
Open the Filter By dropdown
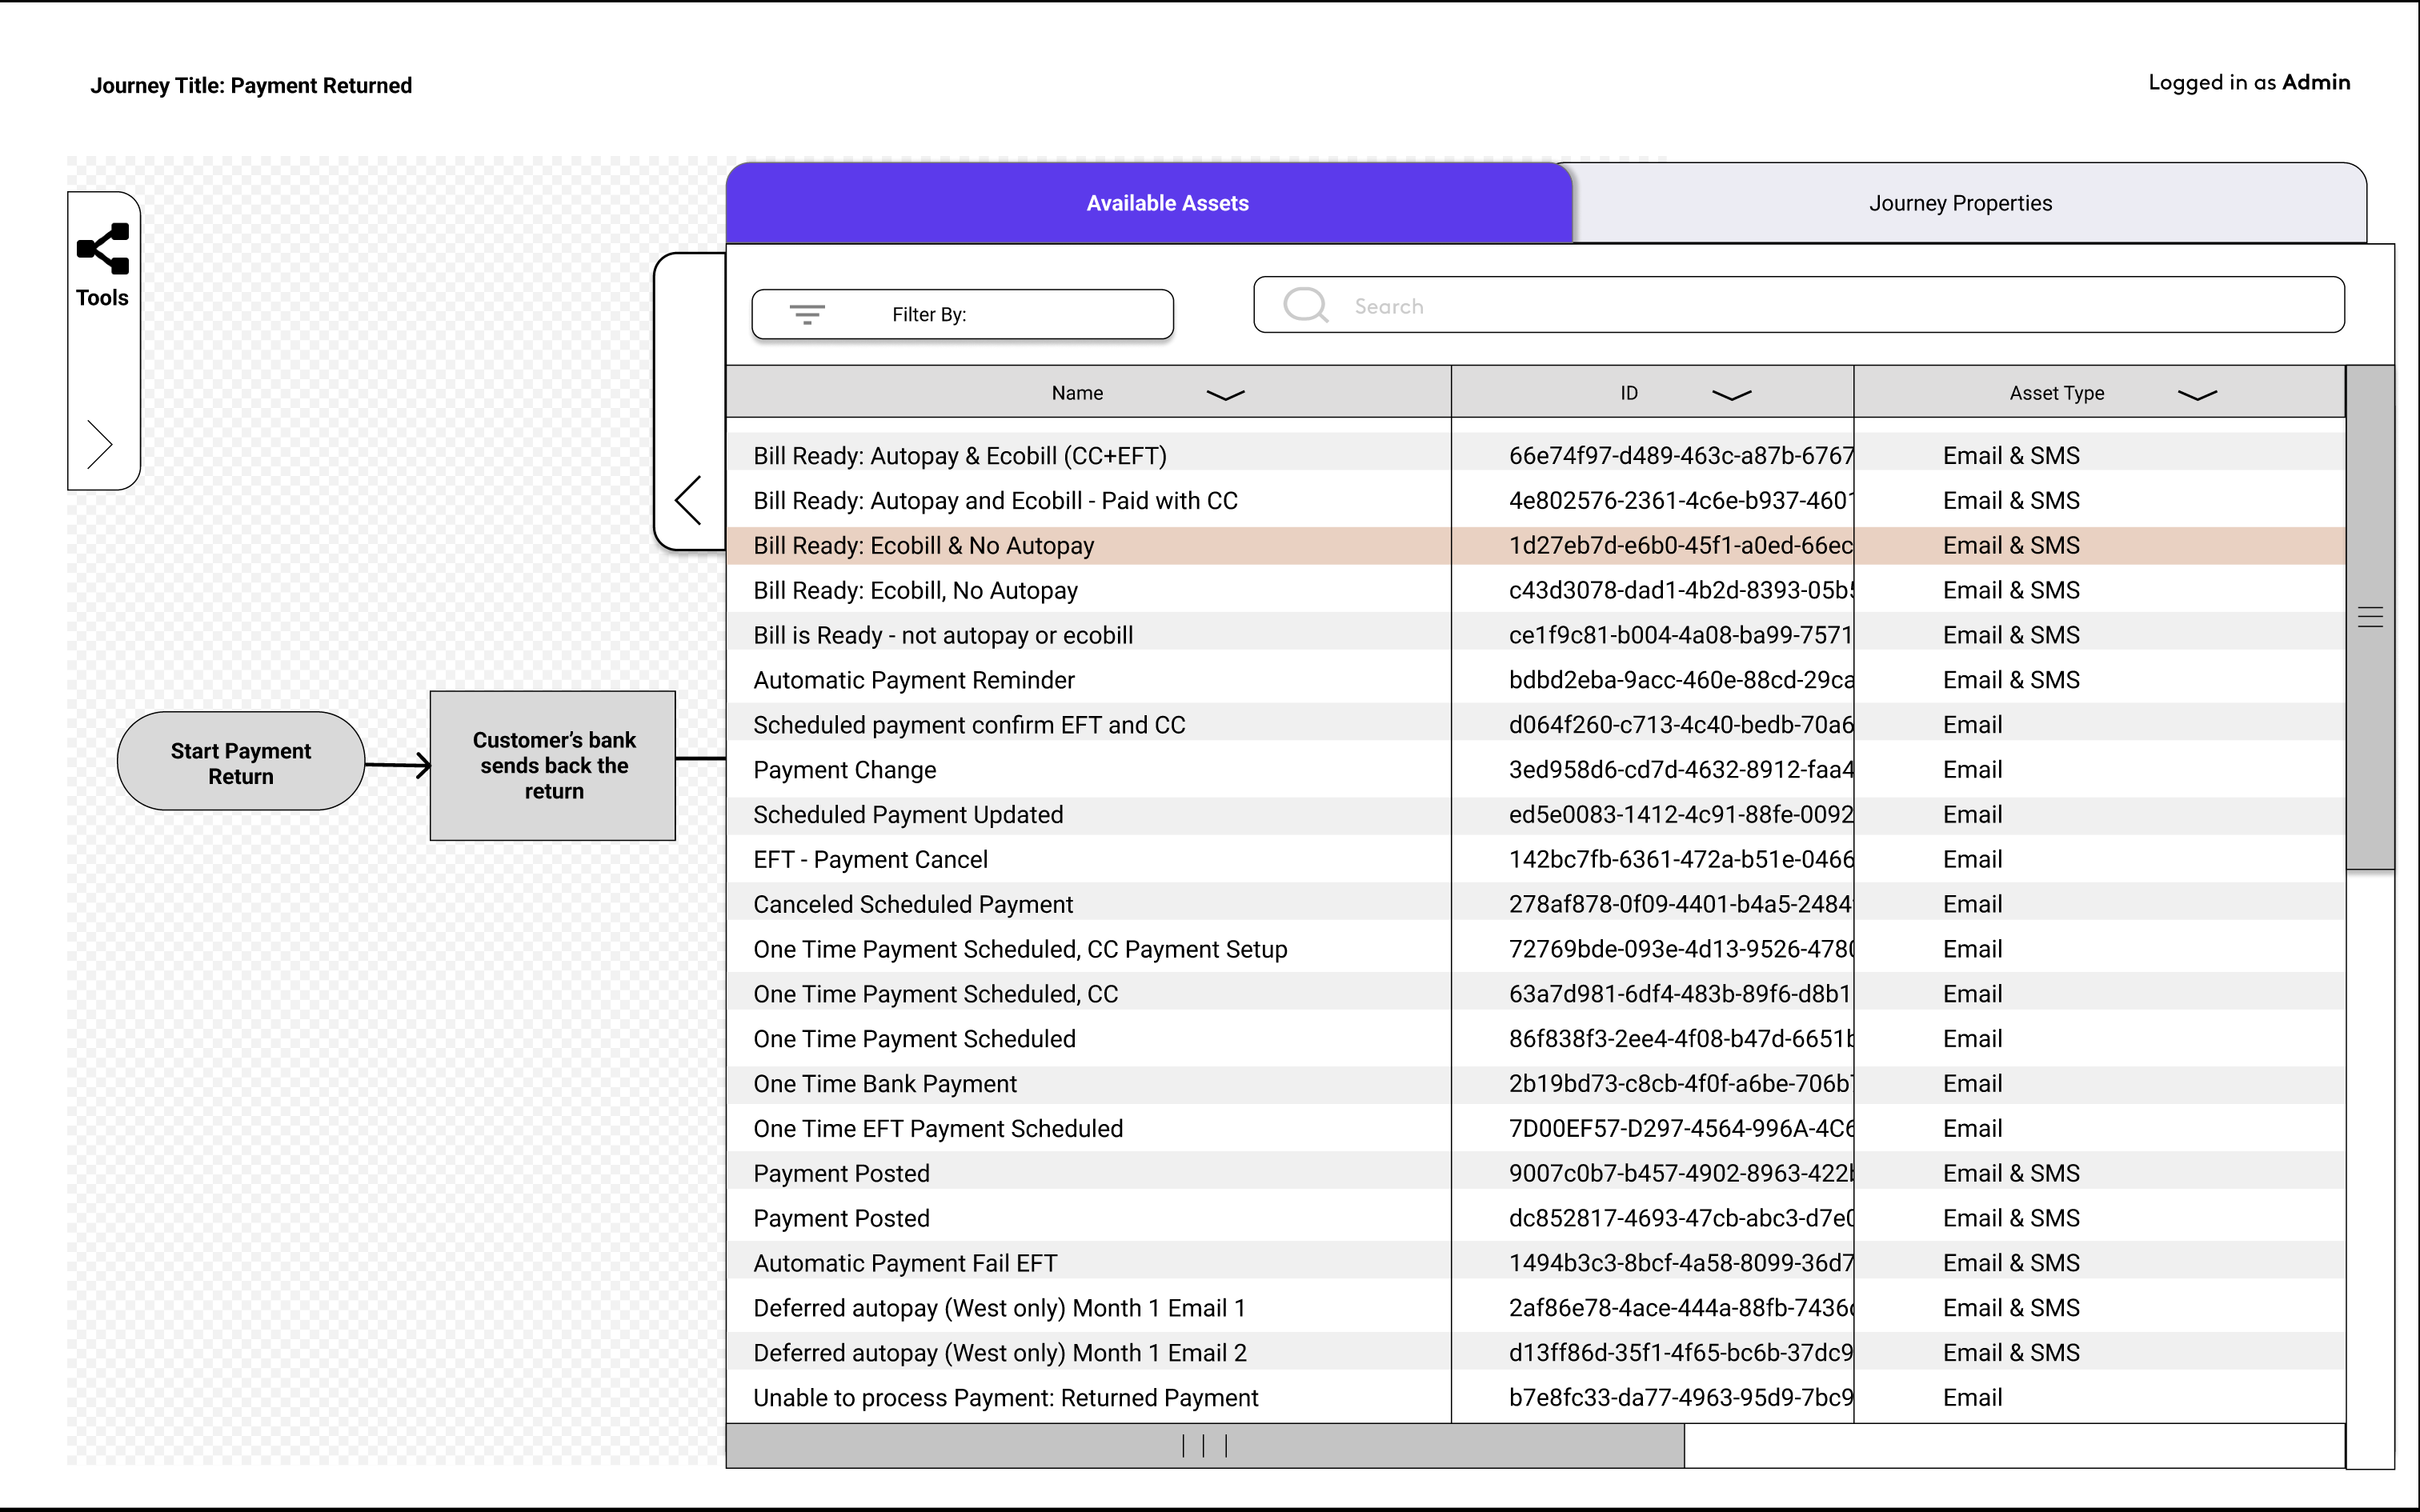(x=962, y=315)
